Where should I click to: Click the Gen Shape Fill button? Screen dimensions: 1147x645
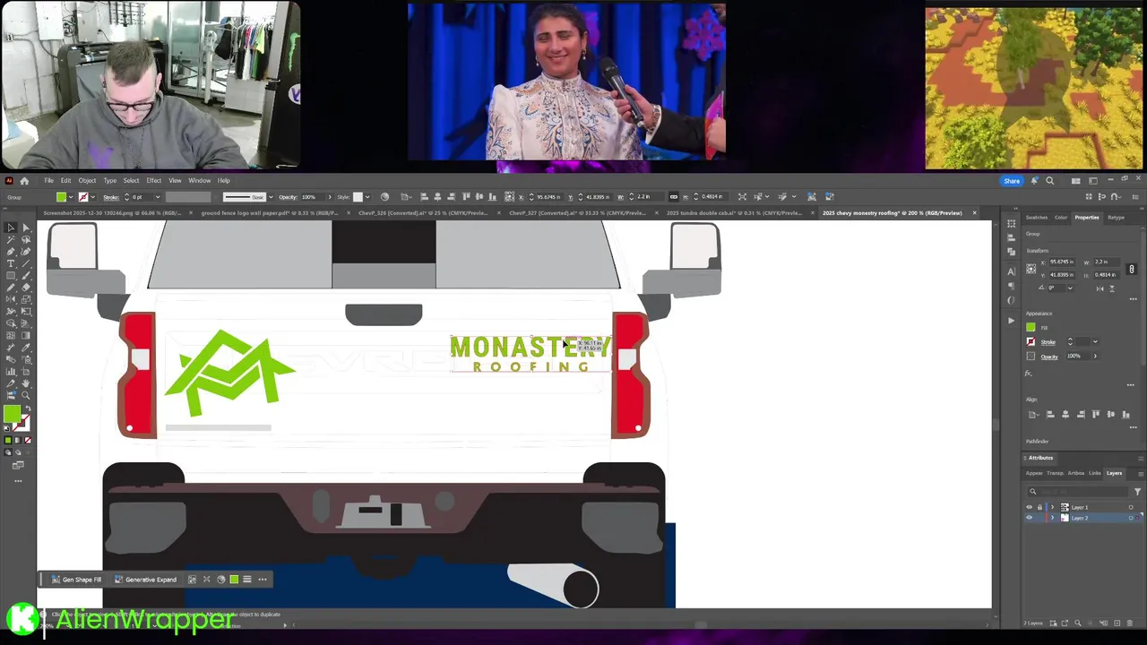(77, 580)
